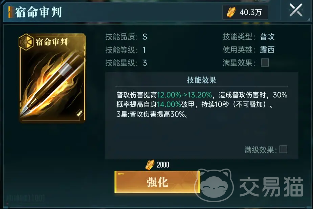Click the 交易猫 watermark text
This screenshot has width=313, height=209.
(271, 186)
